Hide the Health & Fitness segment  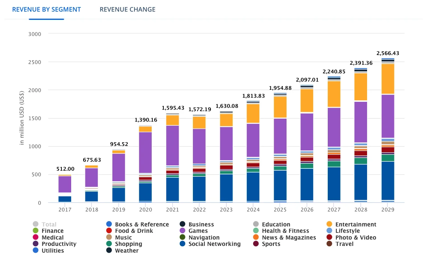[256, 231]
